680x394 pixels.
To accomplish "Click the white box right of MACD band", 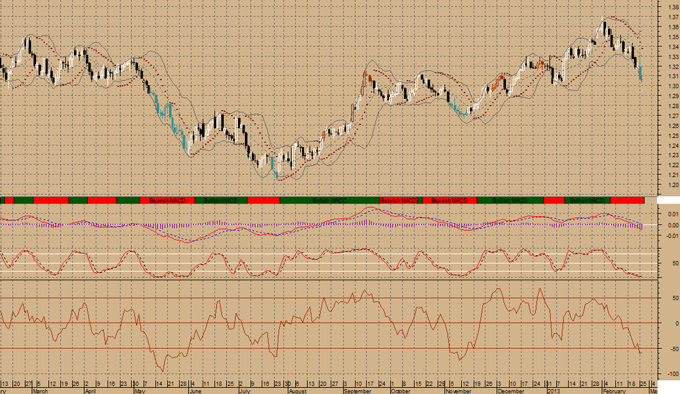I will coord(668,201).
